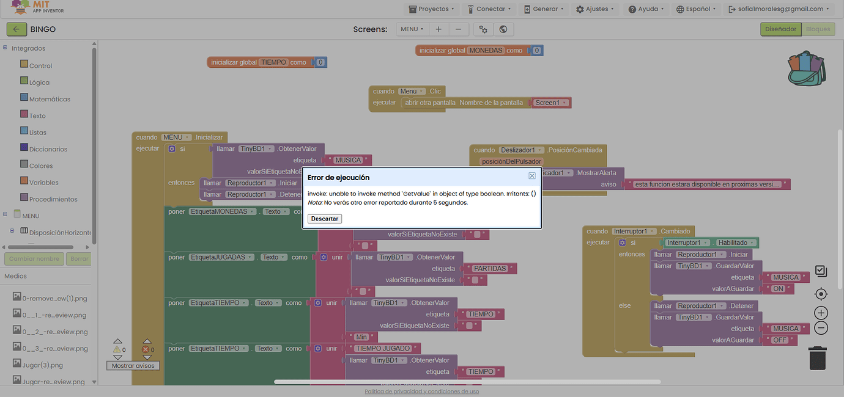Screen dimensions: 844x397
Task: Click the globe icon beside Screens
Action: [503, 29]
